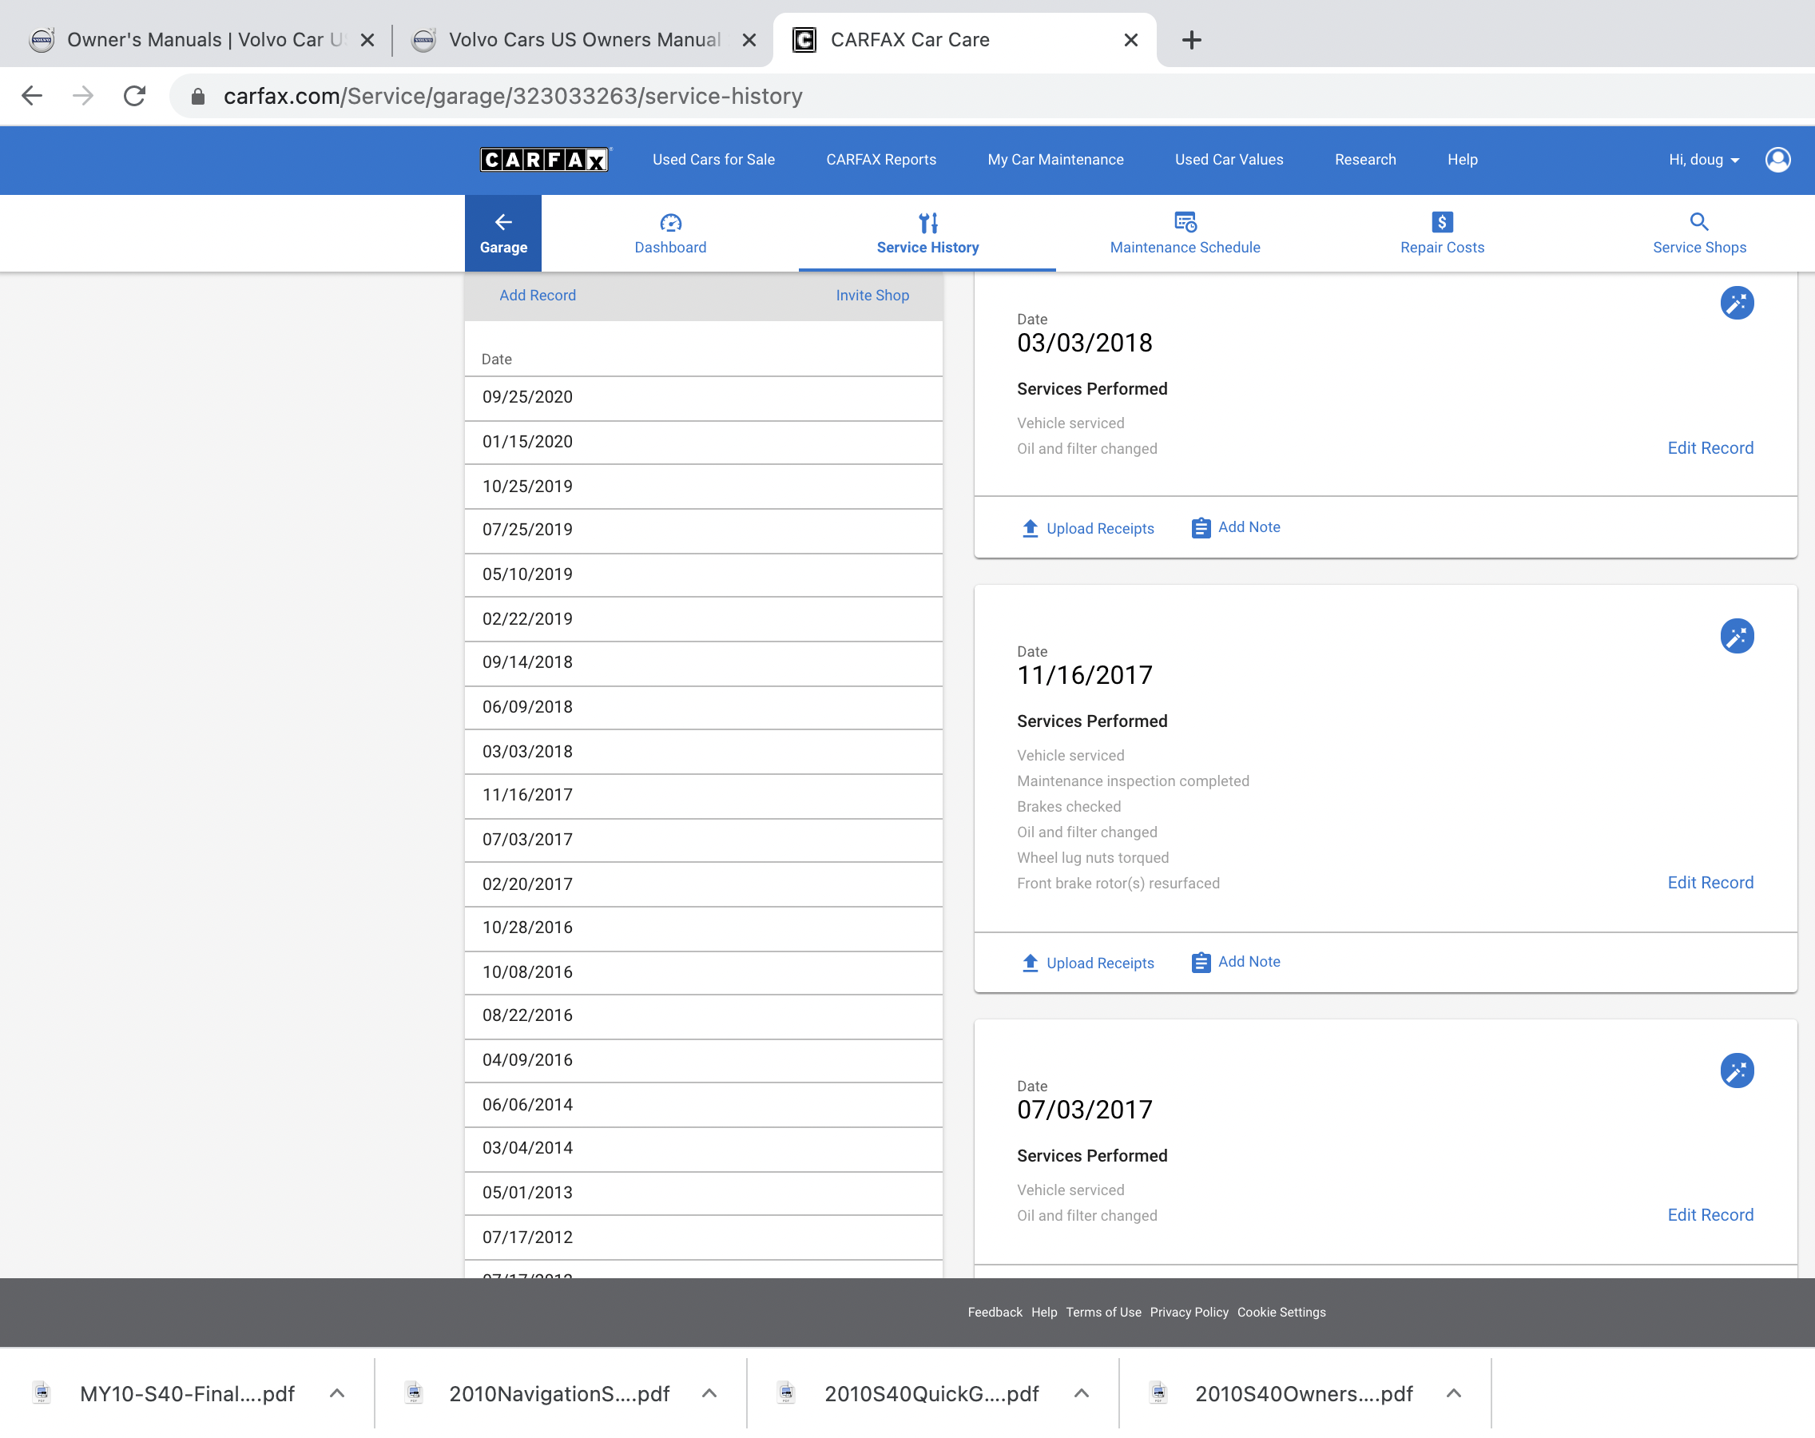Open Used Cars for Sale menu
Screen dimensions: 1815x1438
click(x=713, y=159)
